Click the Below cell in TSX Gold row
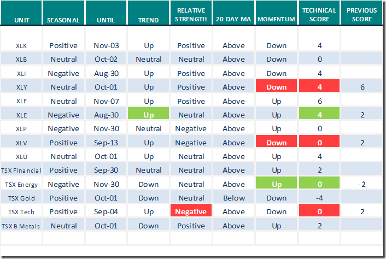This screenshot has height=259, width=386. 233,198
